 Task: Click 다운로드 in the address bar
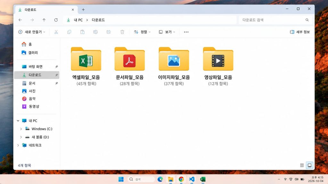click(x=98, y=20)
